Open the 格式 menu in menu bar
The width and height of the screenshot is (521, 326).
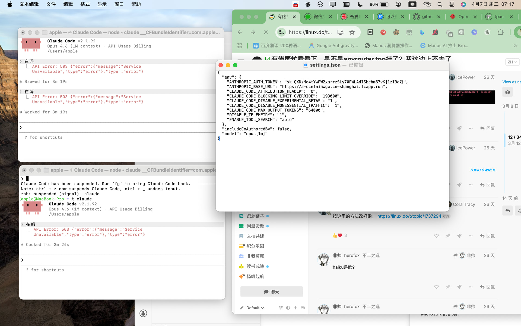pyautogui.click(x=85, y=4)
